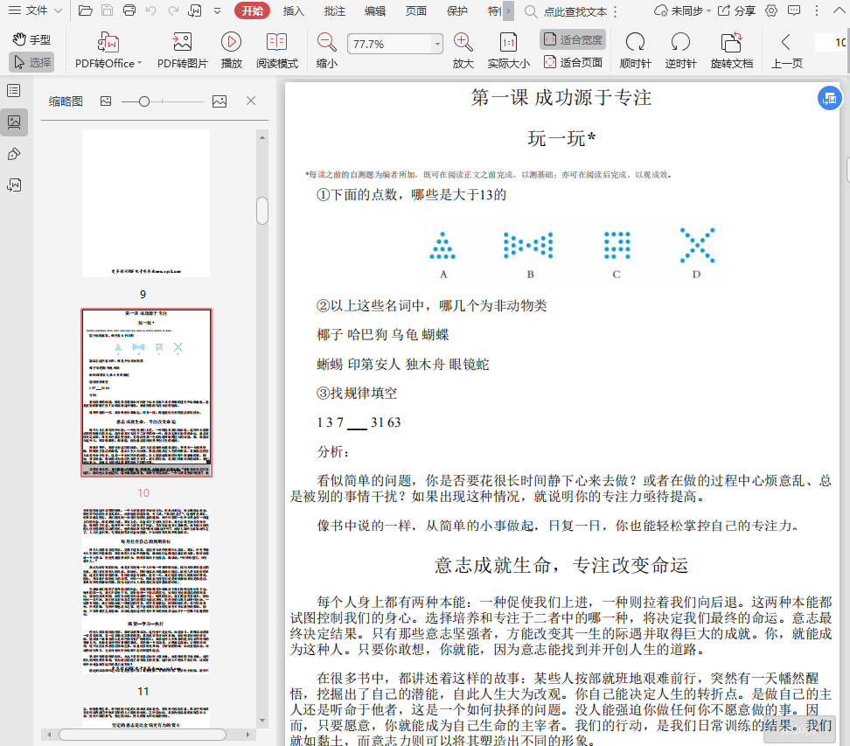850x746 pixels.
Task: Open the three-dot more options menu
Action: pos(817,10)
